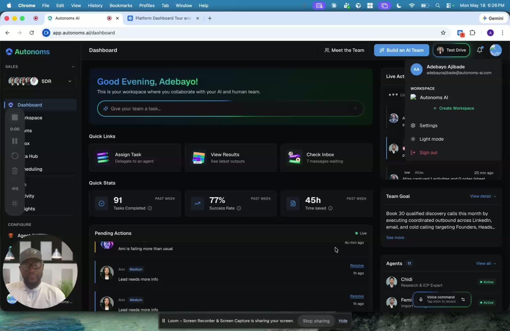
Task: Open the Check Inbox quick link
Action: [326, 158]
